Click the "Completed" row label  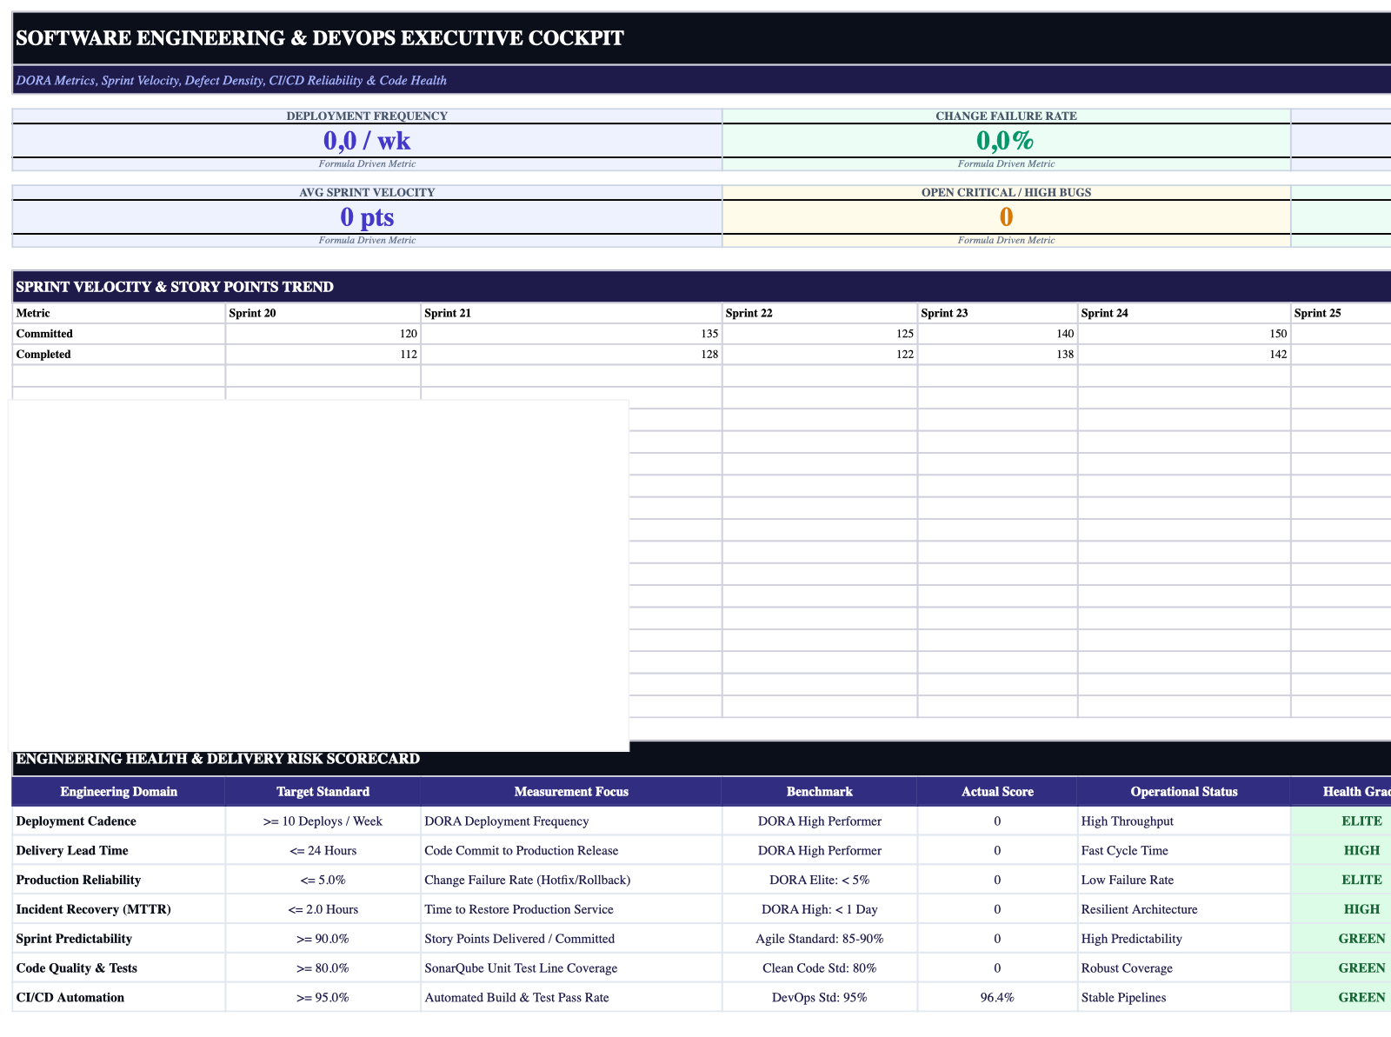(x=119, y=355)
